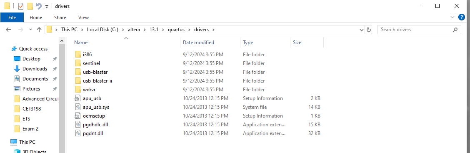Open CET3198 folder in sidebar
Image resolution: width=470 pixels, height=153 pixels.
point(32,108)
